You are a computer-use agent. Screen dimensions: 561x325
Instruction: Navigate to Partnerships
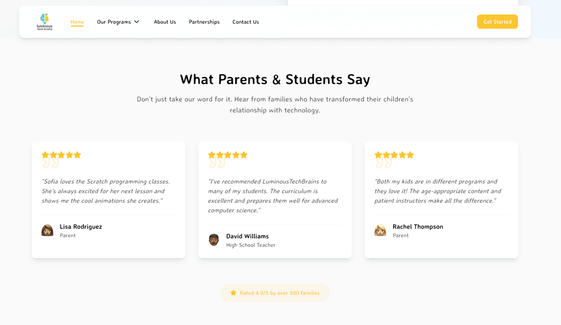pyautogui.click(x=204, y=22)
